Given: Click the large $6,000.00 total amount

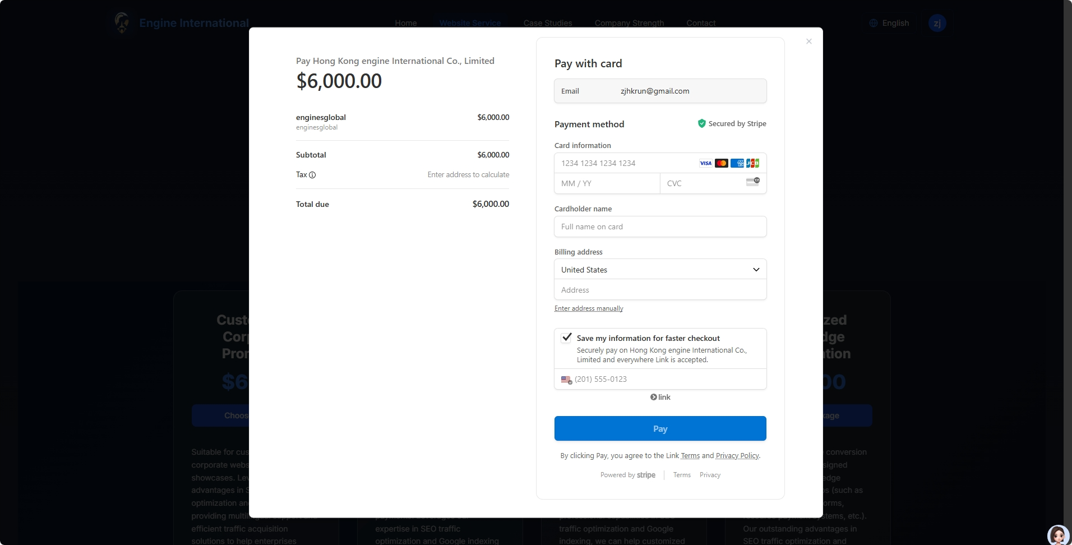Looking at the screenshot, I should pyautogui.click(x=339, y=81).
